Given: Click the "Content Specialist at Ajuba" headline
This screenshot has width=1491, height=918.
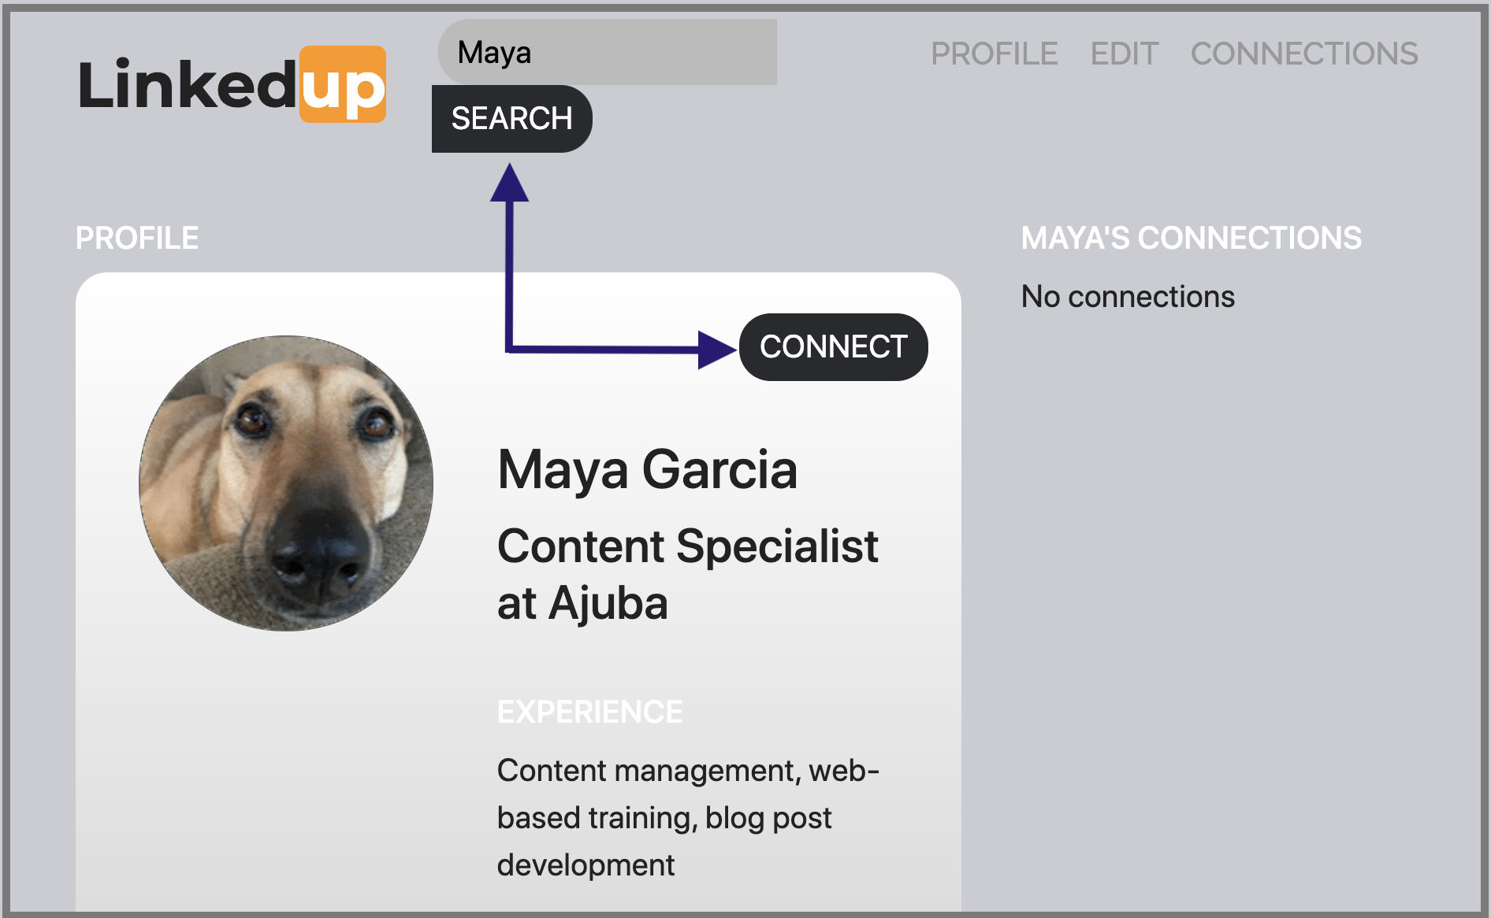Looking at the screenshot, I should coord(687,573).
